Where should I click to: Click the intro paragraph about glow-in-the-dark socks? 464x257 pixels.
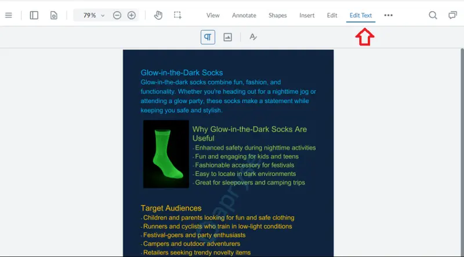tap(228, 96)
